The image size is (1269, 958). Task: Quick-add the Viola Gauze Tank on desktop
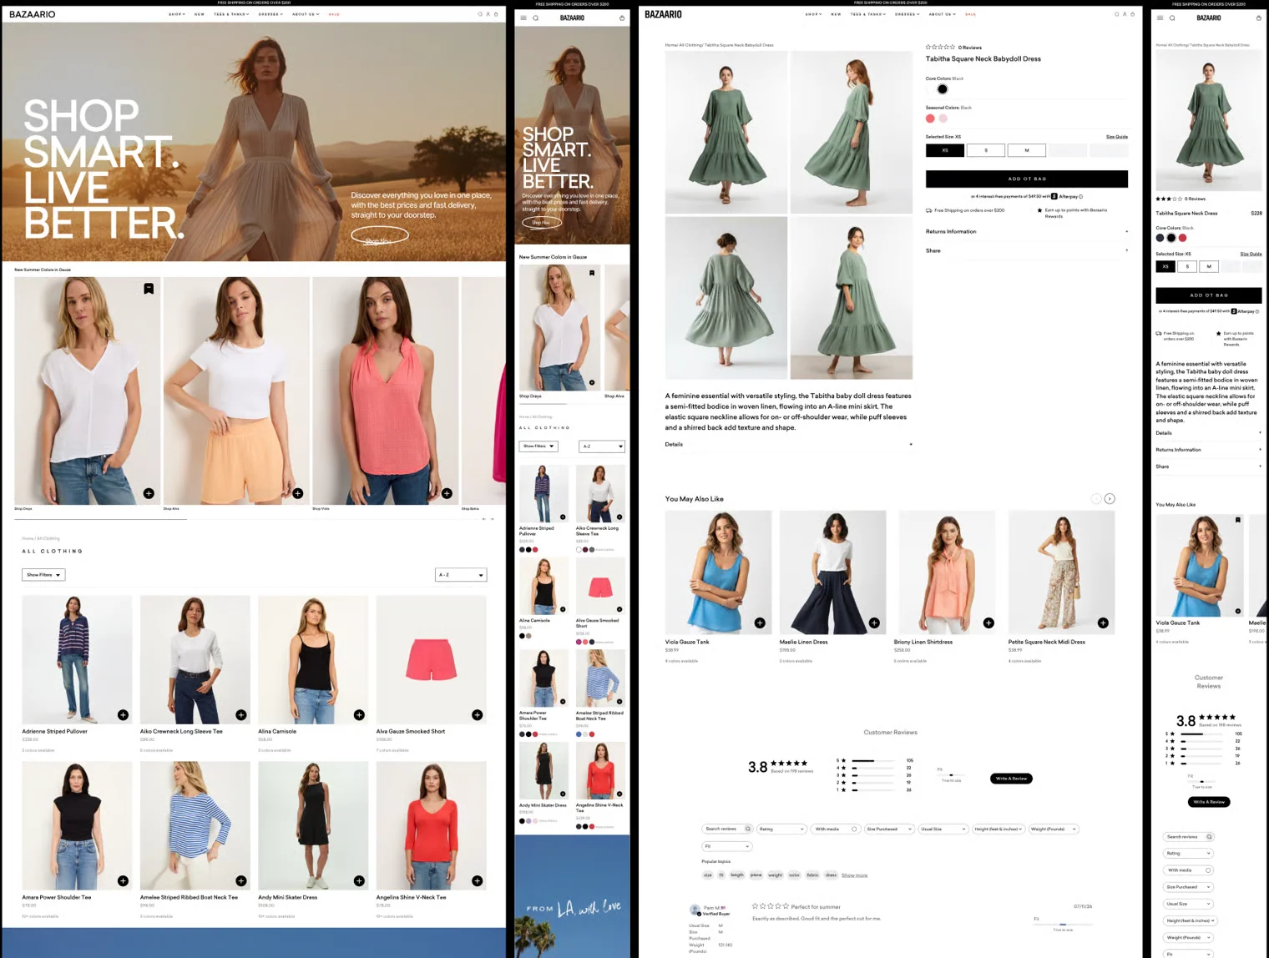[760, 623]
